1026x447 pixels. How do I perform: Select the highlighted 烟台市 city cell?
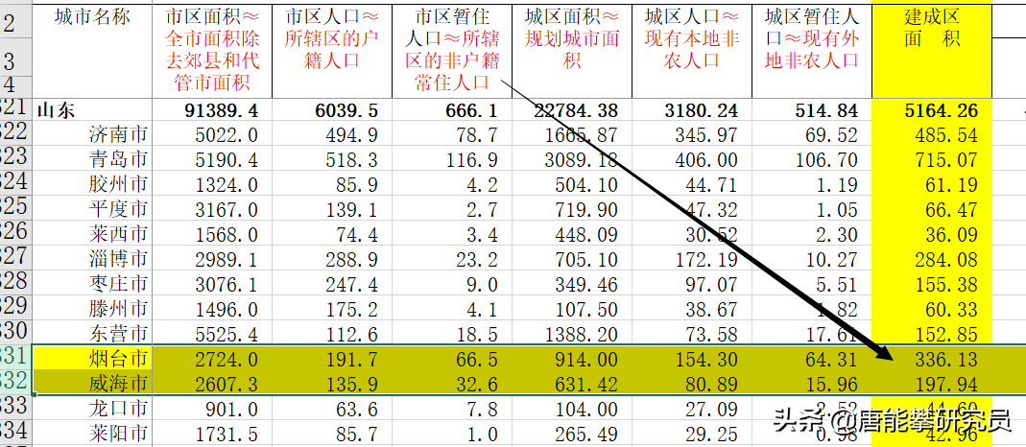92,359
